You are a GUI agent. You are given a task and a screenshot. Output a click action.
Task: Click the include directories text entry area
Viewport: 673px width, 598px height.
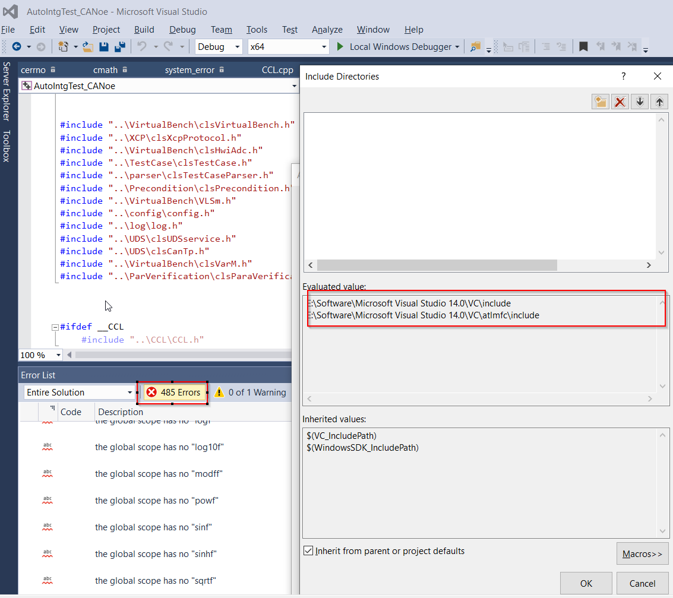pos(480,186)
